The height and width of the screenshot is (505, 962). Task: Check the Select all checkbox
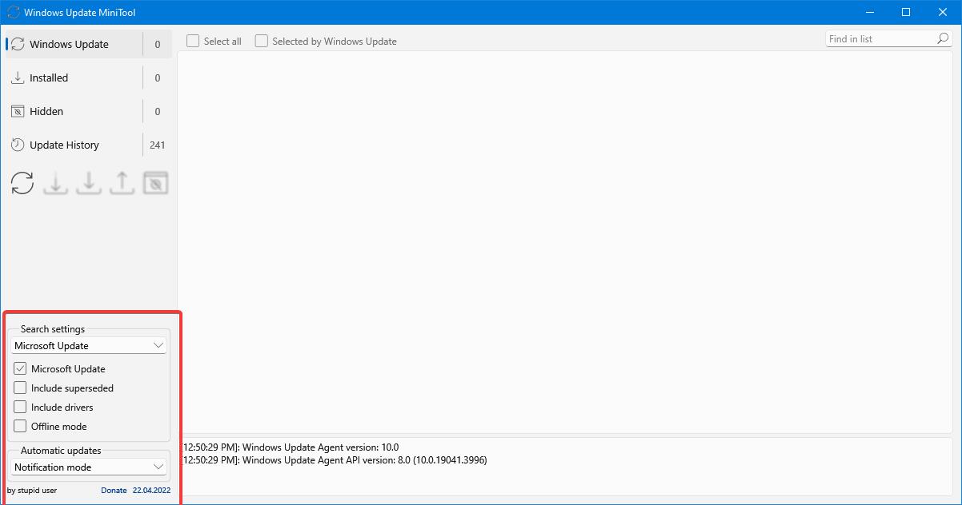click(193, 41)
